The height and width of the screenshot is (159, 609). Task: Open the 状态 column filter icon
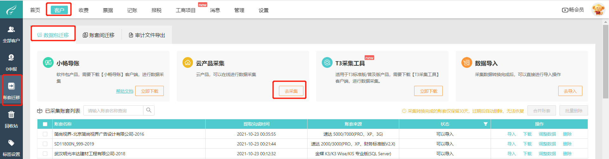[x=486, y=124]
